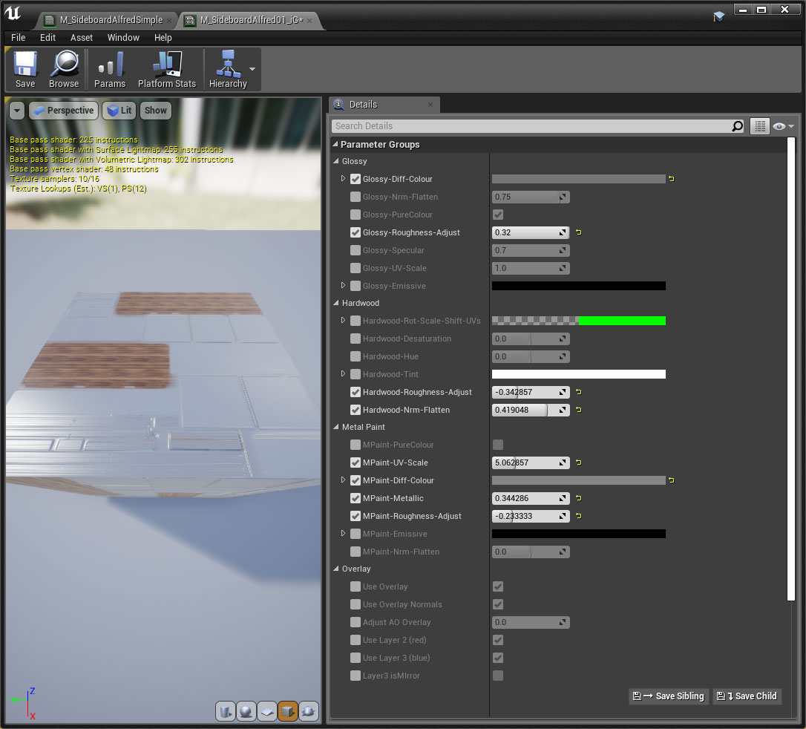Expand MPaint-Diff-Colour channels

[x=344, y=480]
